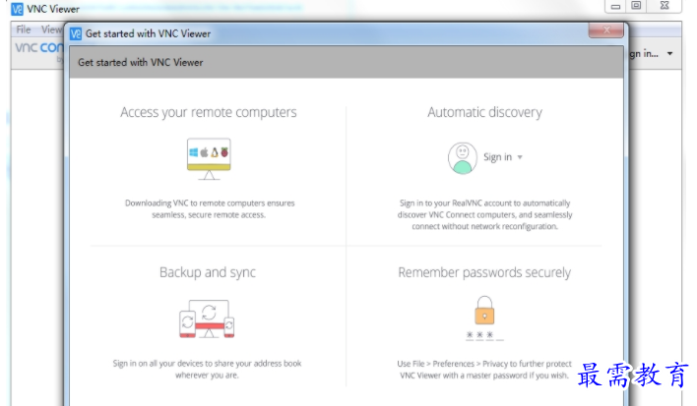Click the VNC logo in dialog title bar
The image size is (697, 406).
tap(76, 33)
